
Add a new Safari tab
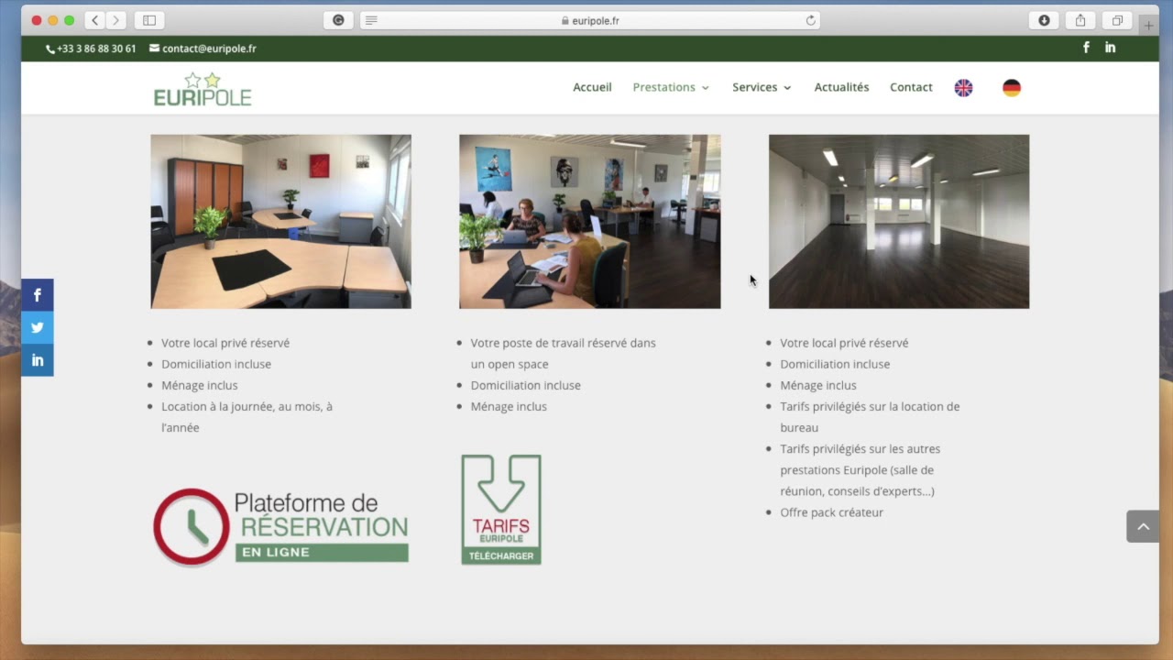tap(1148, 25)
